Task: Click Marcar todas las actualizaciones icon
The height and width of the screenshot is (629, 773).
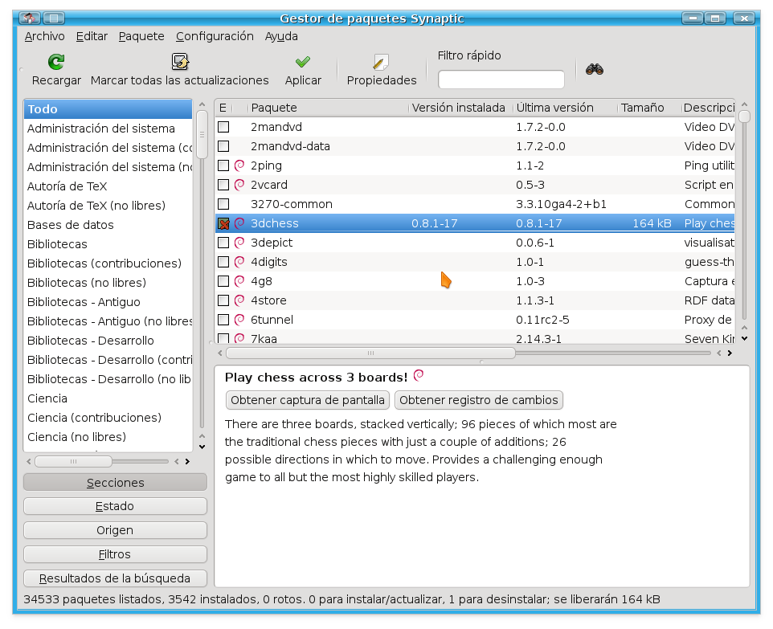Action: tap(180, 62)
